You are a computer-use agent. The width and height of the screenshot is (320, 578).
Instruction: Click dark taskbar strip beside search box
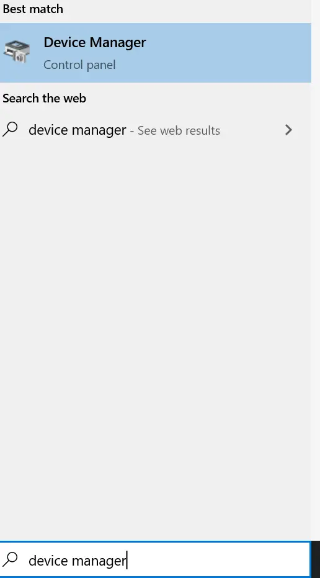click(316, 559)
